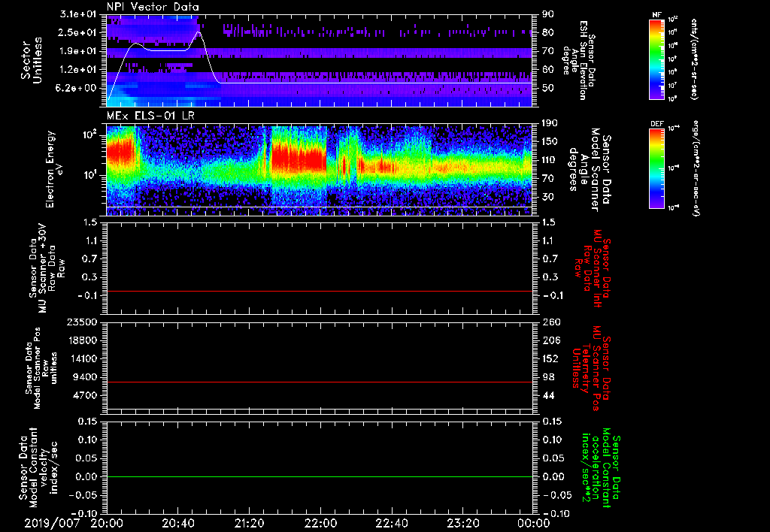Viewport: 770px width, 532px height.
Task: Click the '1.2e+01' sector tick value
Action: 77,70
